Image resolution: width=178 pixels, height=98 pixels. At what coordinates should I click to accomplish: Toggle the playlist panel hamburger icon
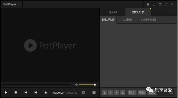[94, 93]
